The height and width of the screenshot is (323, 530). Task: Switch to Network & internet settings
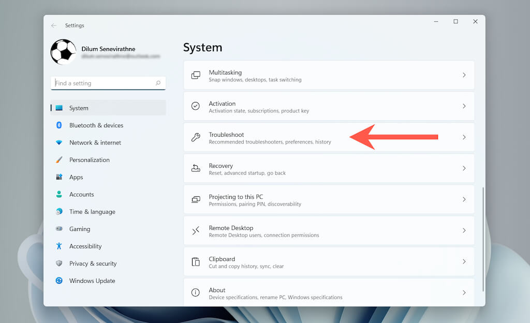point(95,142)
